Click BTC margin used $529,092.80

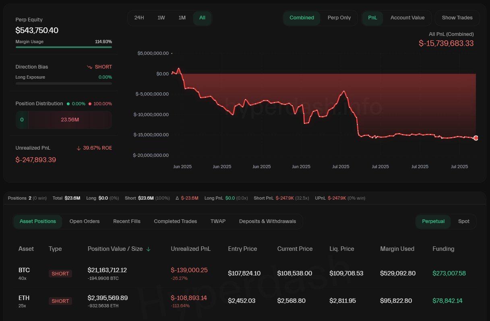[x=398, y=273]
